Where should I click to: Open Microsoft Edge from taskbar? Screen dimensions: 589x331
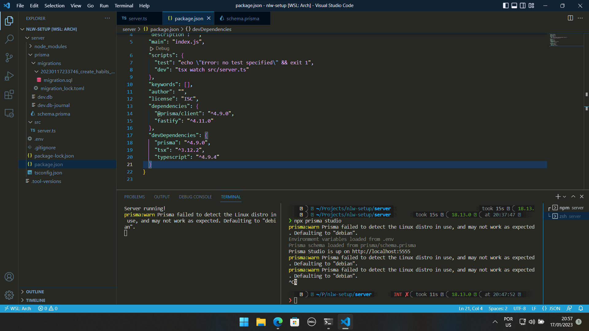[x=278, y=322]
